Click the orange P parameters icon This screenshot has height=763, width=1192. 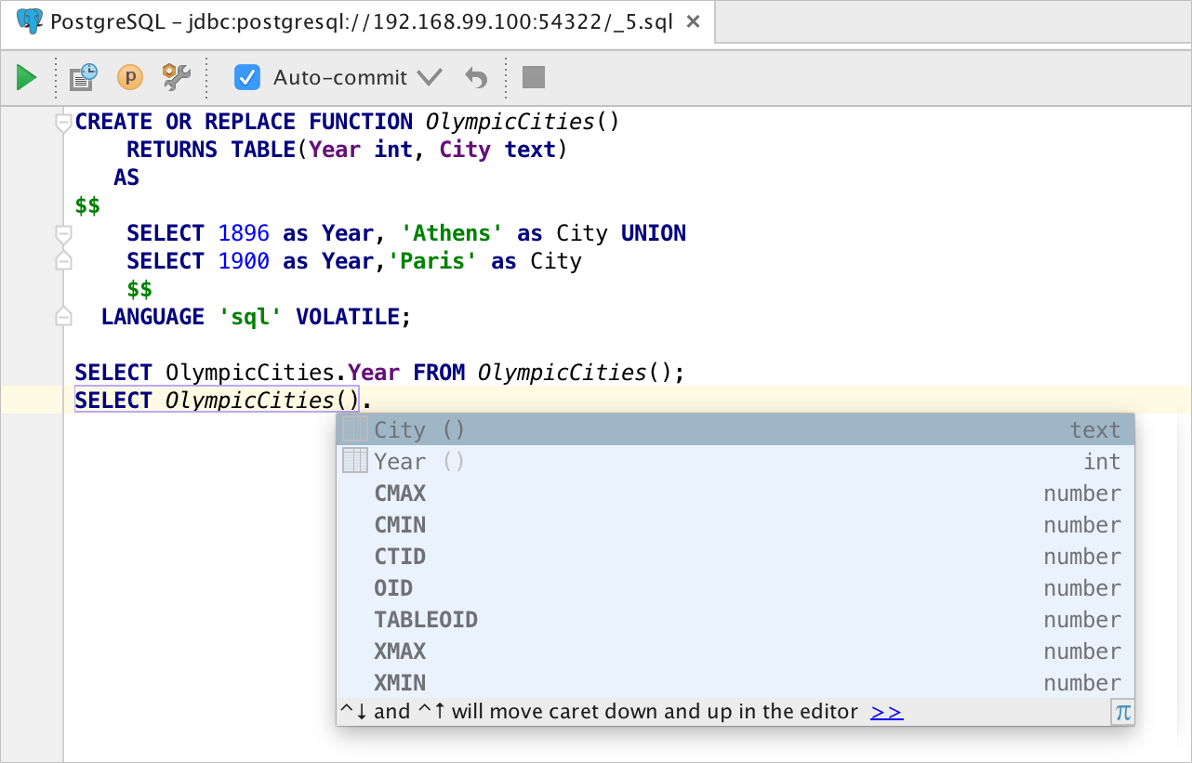(x=130, y=77)
